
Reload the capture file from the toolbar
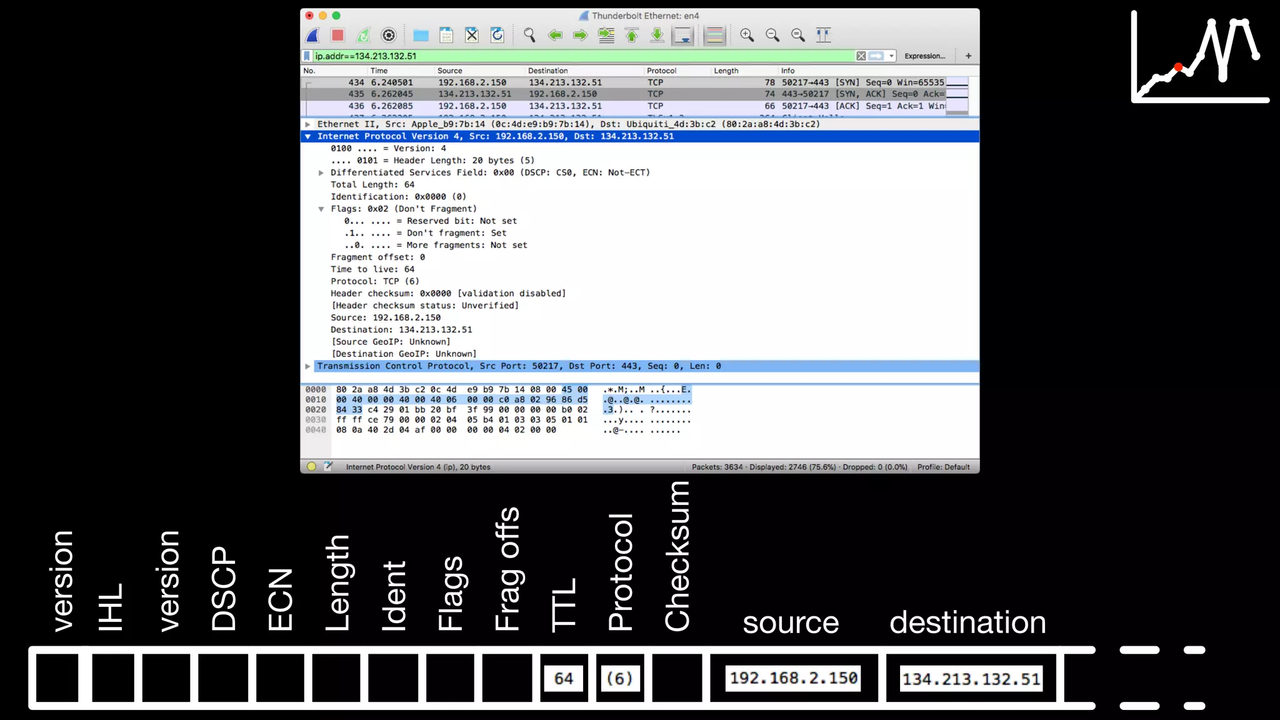coord(497,35)
